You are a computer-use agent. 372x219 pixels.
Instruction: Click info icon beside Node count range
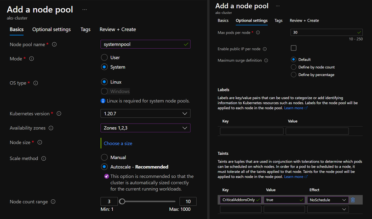[53, 202]
